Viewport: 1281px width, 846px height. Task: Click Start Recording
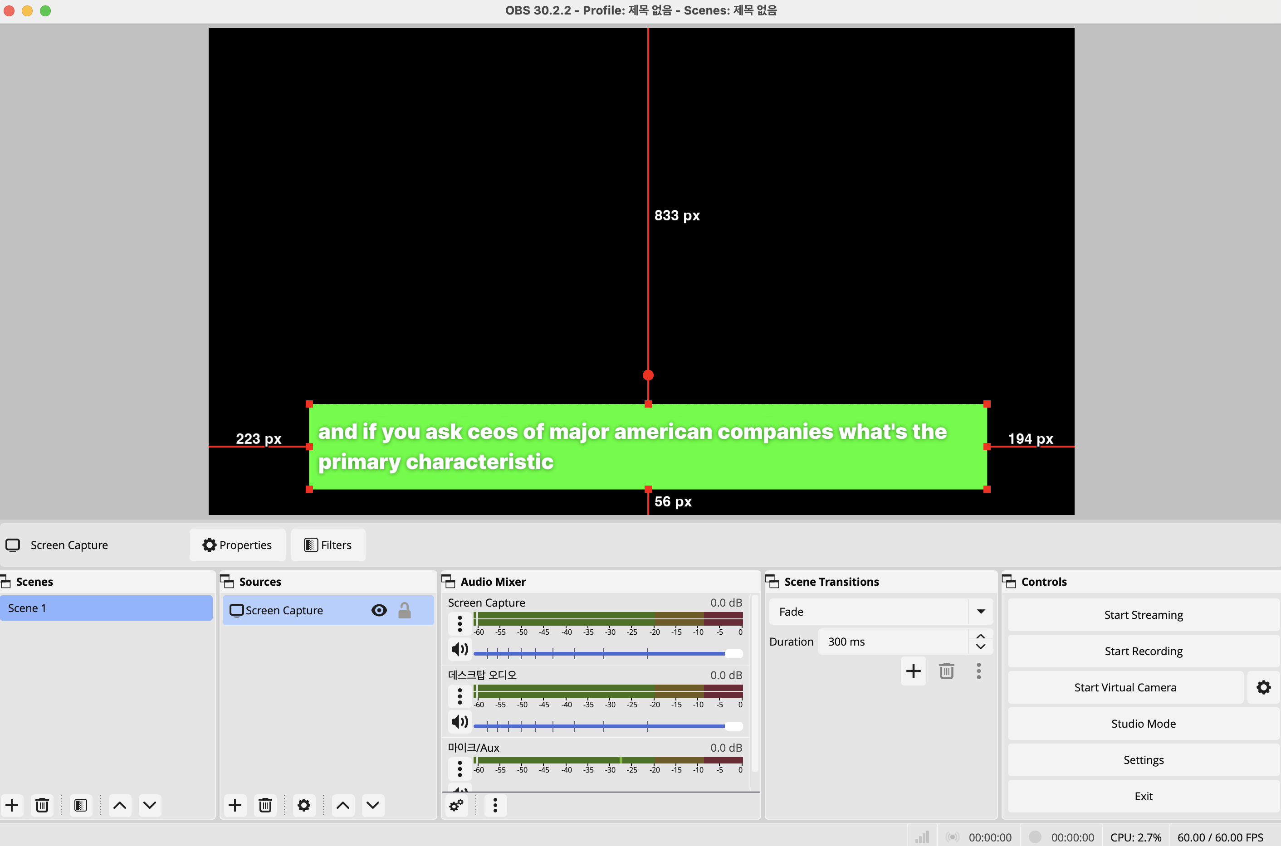pos(1143,651)
